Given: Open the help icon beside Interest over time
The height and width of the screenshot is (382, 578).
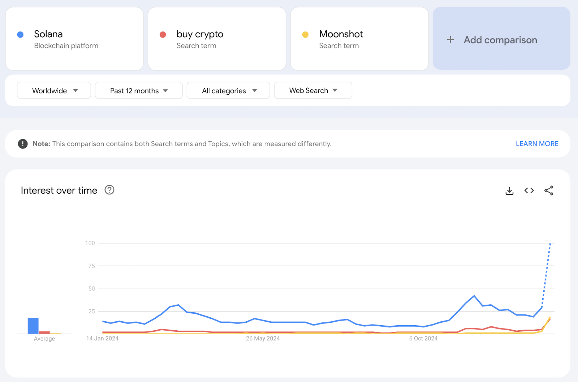Looking at the screenshot, I should pyautogui.click(x=109, y=190).
